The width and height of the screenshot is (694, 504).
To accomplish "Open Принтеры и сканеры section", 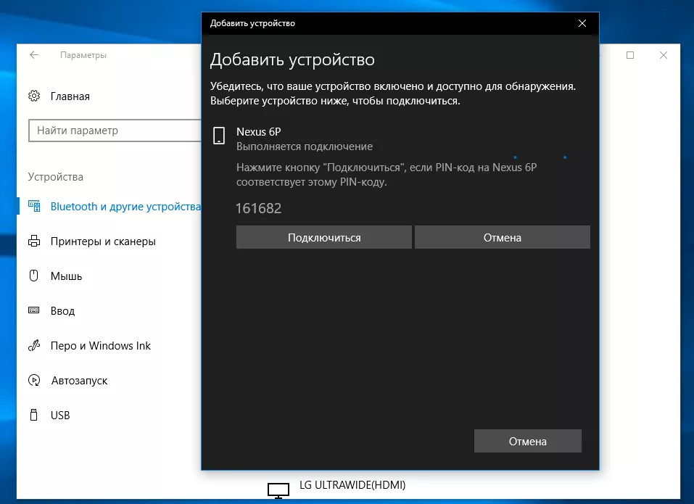I will click(x=103, y=241).
